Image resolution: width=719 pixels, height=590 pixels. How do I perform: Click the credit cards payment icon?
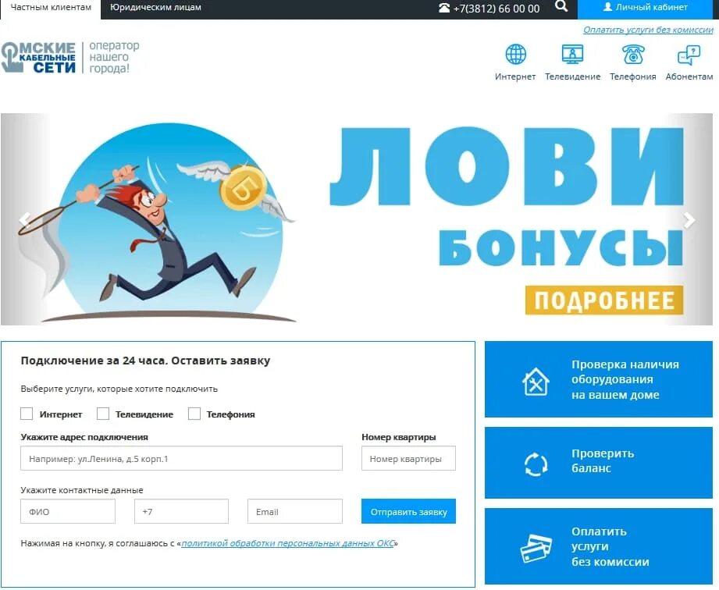536,547
